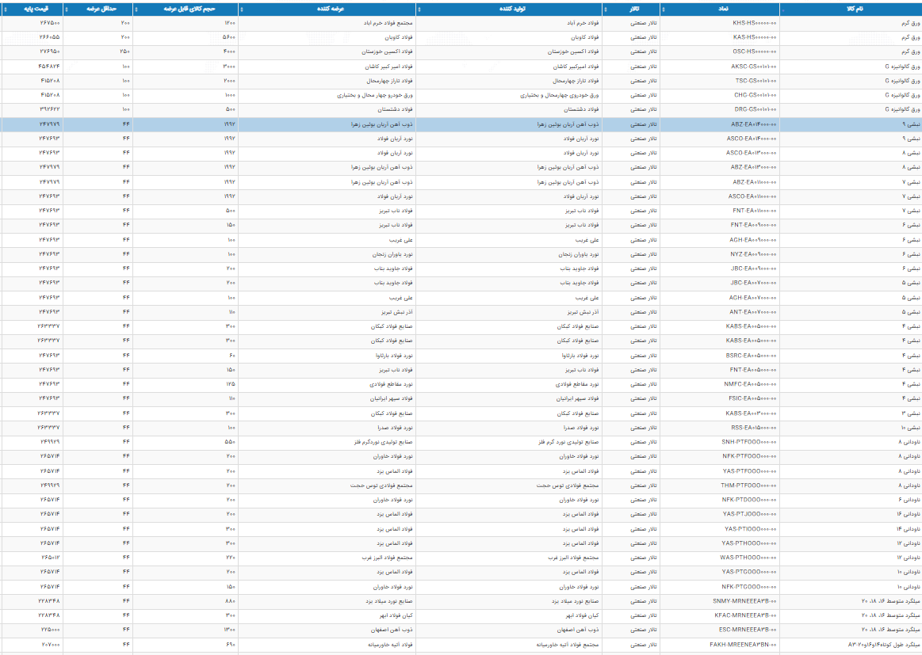This screenshot has height=655, width=922.
Task: Click offer volume cell ۵۶۰۰
Action: 186,37
